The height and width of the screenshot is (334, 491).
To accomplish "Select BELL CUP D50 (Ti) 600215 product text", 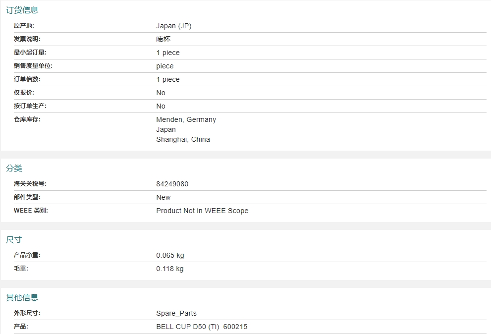I will click(x=202, y=327).
